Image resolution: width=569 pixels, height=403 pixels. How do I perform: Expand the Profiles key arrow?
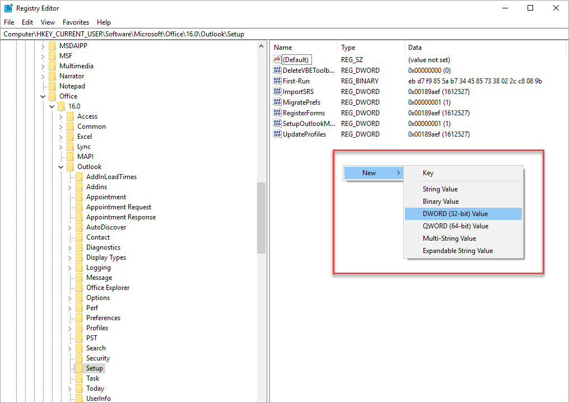click(70, 328)
